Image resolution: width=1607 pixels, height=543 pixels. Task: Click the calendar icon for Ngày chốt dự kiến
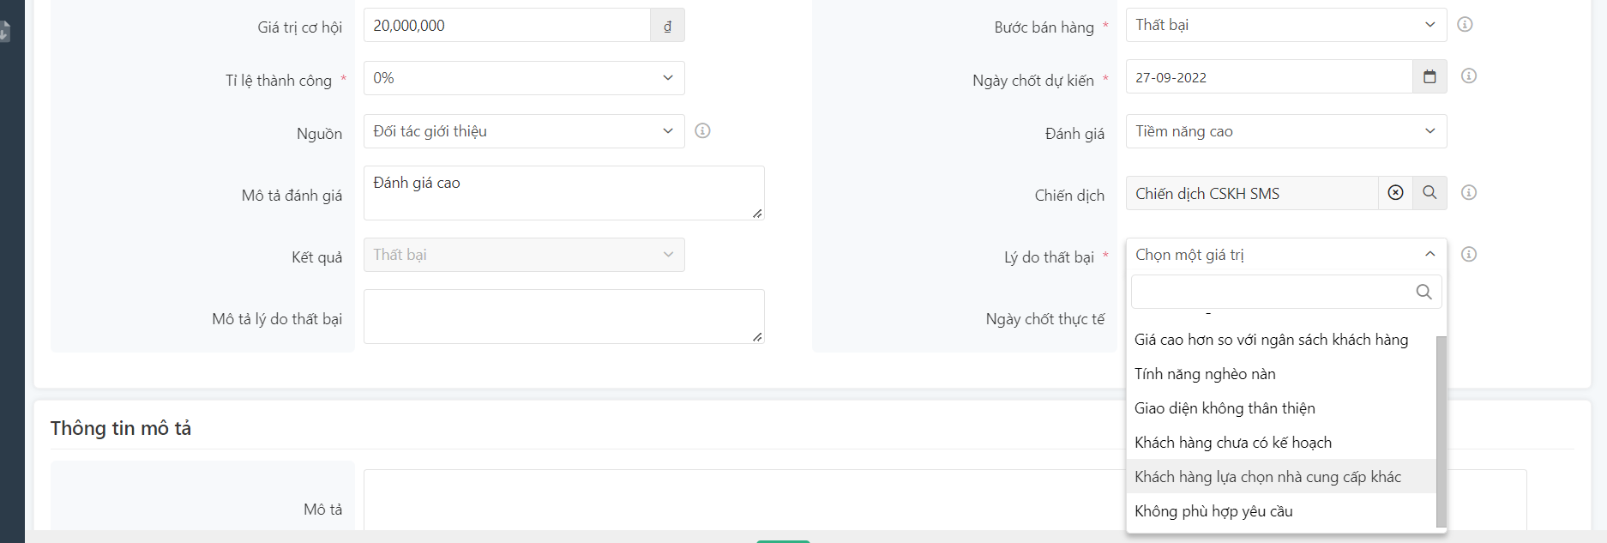1429,77
